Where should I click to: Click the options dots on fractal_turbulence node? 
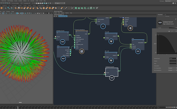[87, 32]
